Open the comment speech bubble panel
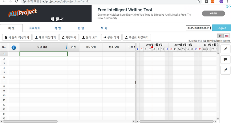 (x=225, y=60)
